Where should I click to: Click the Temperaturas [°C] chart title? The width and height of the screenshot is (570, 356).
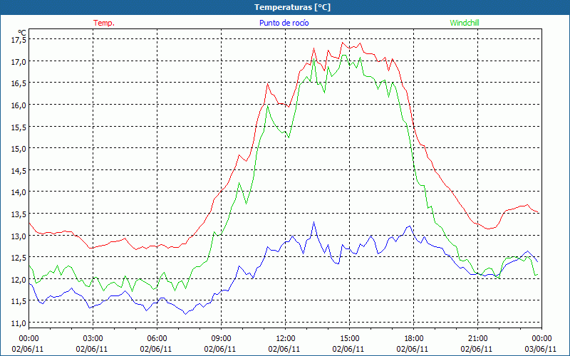coord(292,7)
